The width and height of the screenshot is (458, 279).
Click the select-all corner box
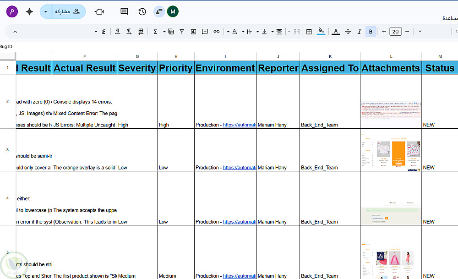[8, 56]
